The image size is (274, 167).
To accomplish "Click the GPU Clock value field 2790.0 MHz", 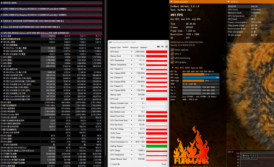I will (x=139, y=52).
